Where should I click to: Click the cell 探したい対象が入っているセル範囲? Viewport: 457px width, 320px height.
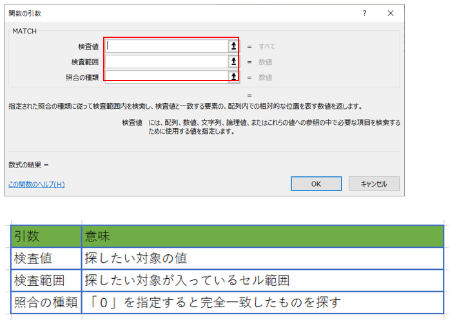[262, 280]
